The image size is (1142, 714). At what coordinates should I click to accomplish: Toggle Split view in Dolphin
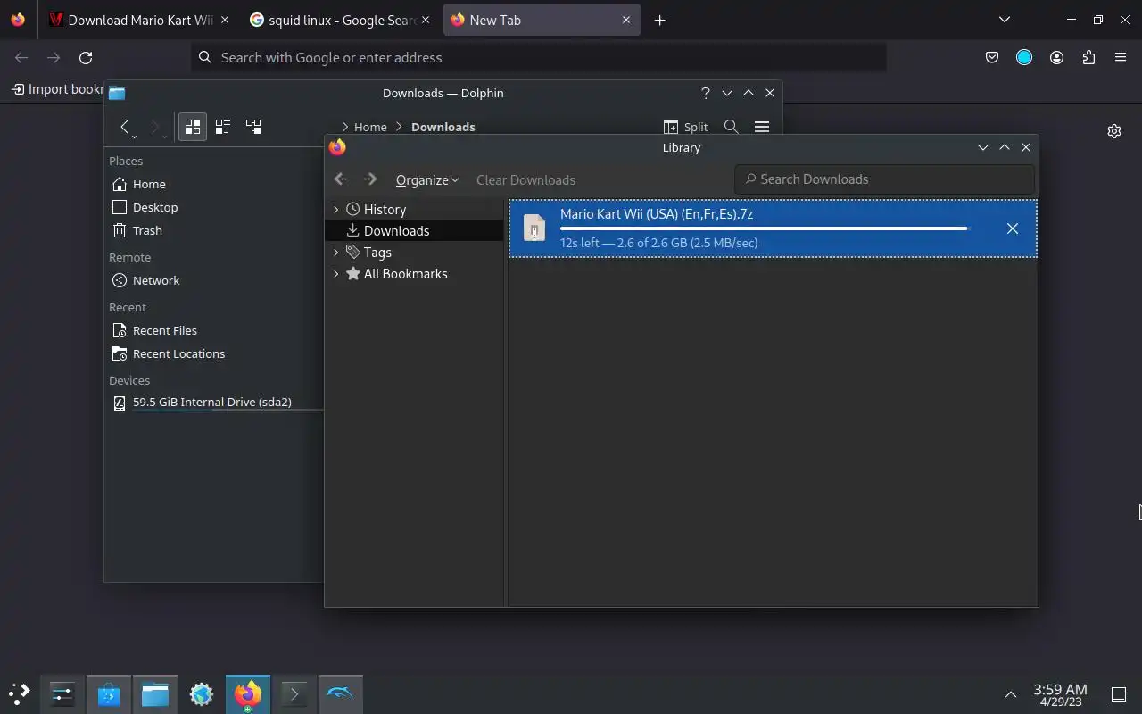(x=686, y=127)
